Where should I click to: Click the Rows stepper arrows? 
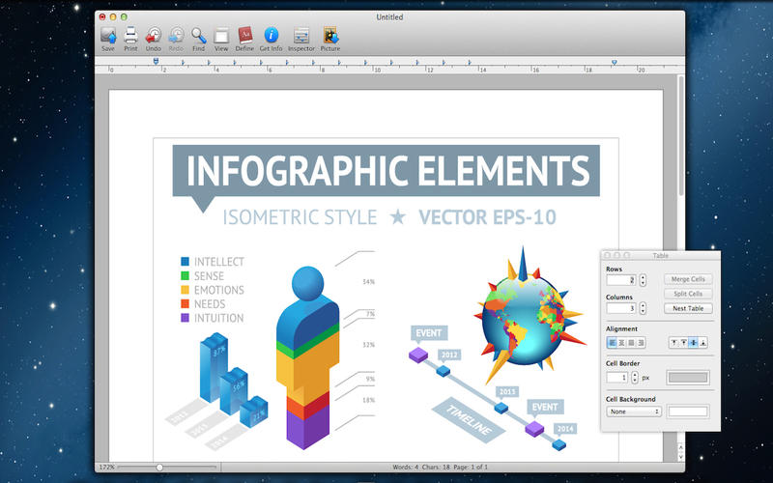[x=643, y=280]
